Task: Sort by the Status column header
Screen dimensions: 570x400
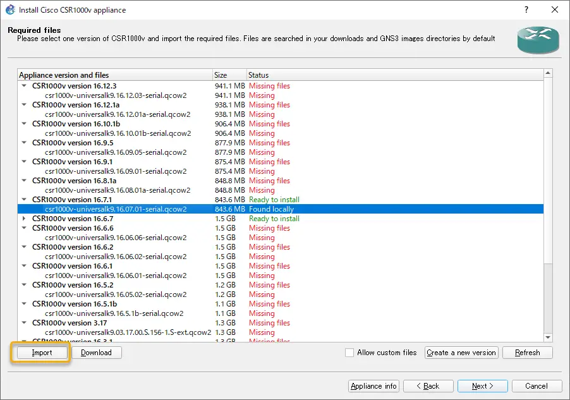Action: pyautogui.click(x=395, y=75)
